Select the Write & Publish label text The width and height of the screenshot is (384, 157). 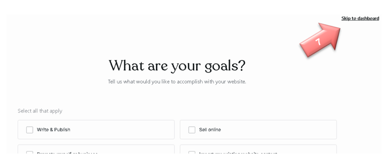(x=53, y=130)
